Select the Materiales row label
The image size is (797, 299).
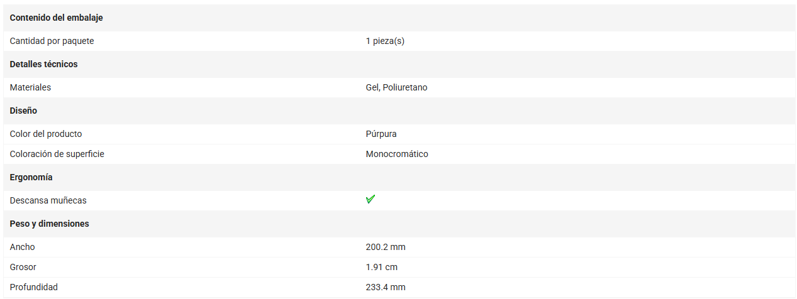[30, 87]
